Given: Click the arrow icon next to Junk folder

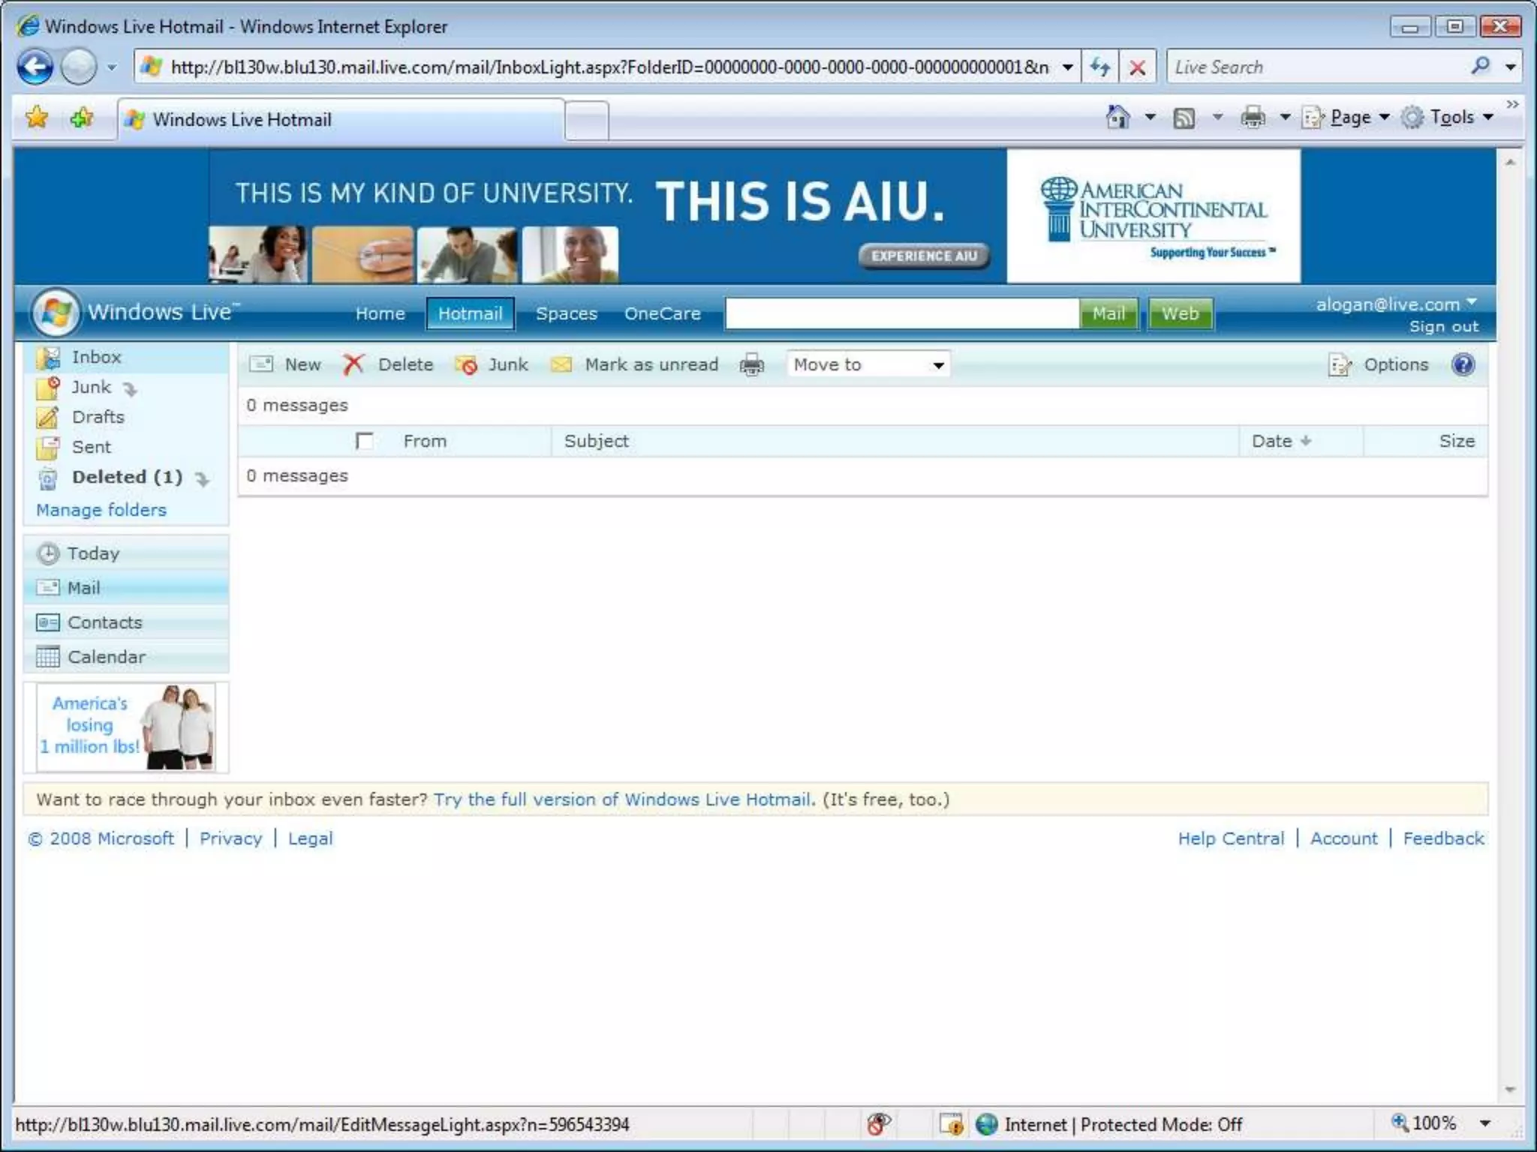Looking at the screenshot, I should pyautogui.click(x=130, y=388).
